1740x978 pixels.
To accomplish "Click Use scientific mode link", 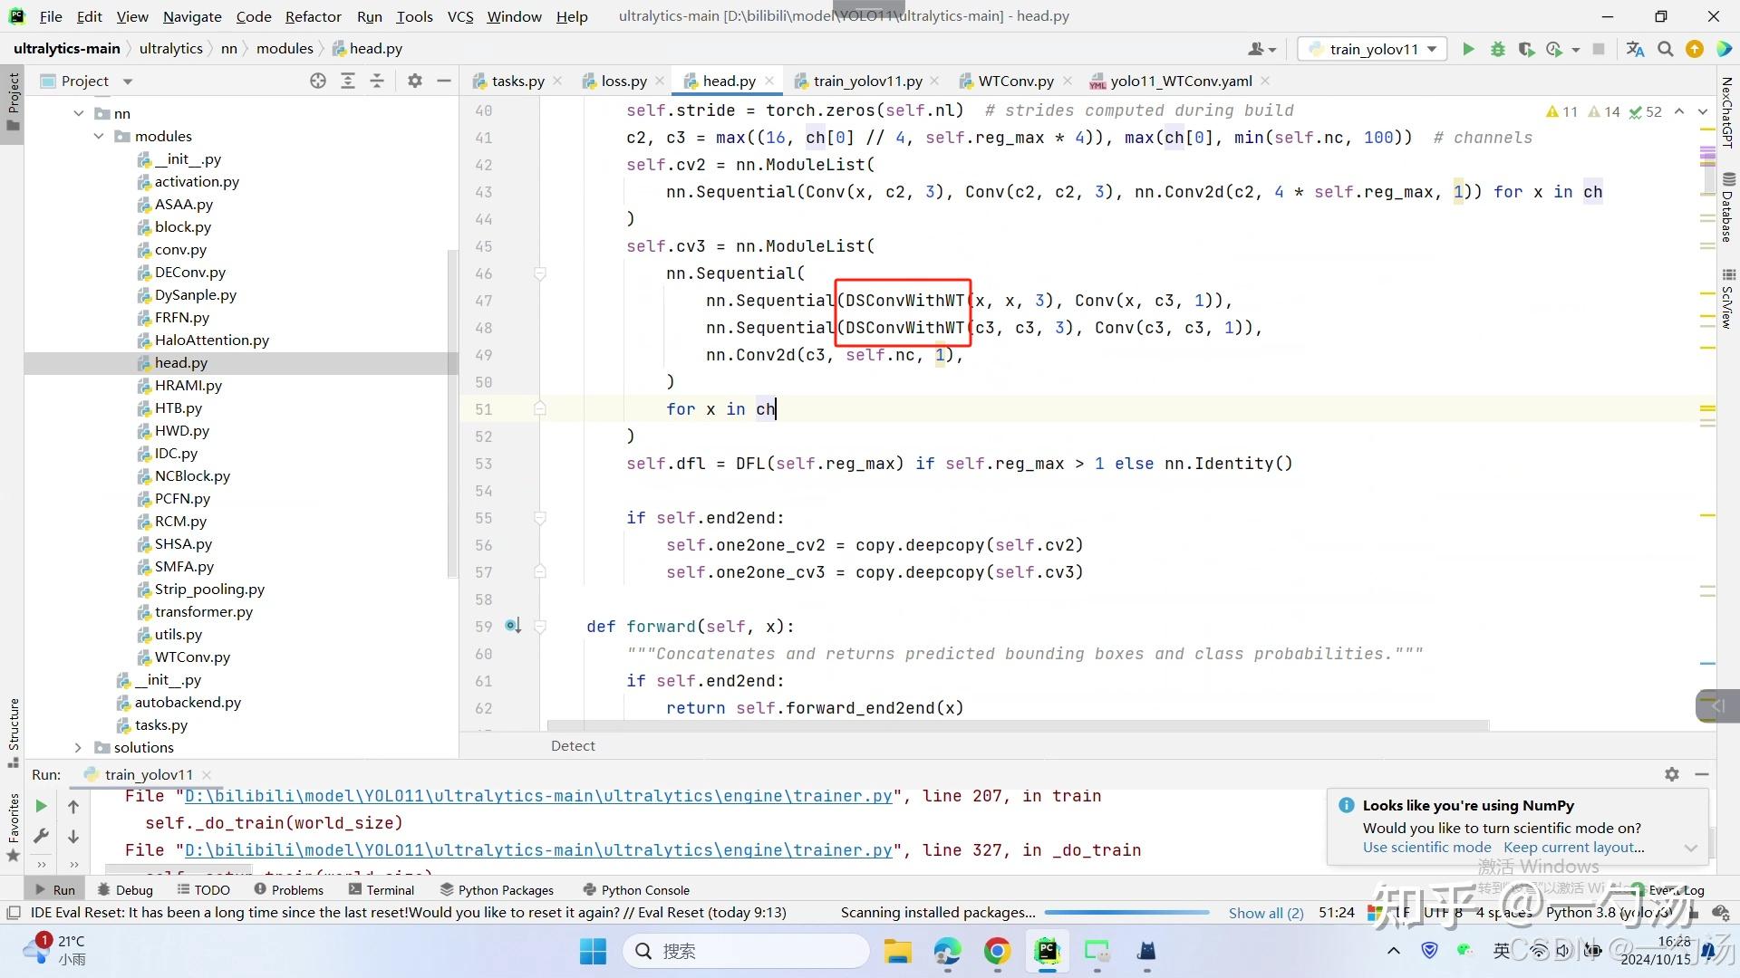I will [x=1426, y=848].
